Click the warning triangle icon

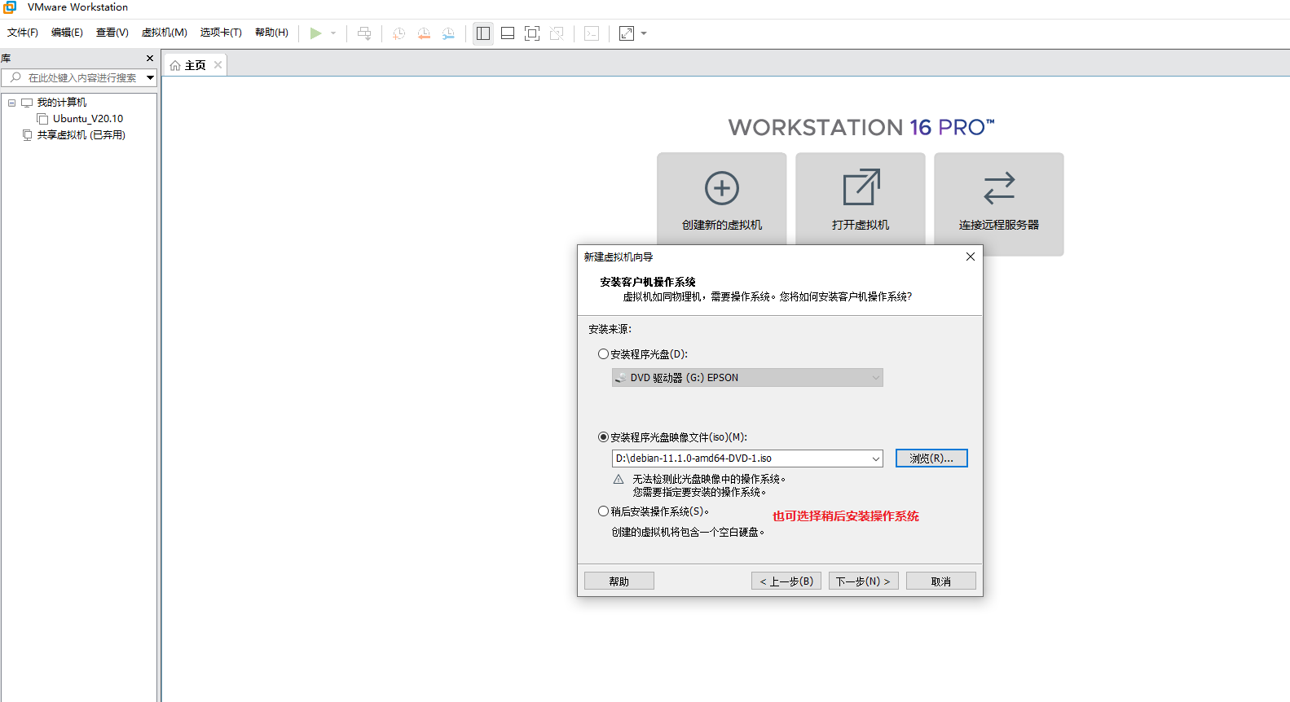coord(619,480)
